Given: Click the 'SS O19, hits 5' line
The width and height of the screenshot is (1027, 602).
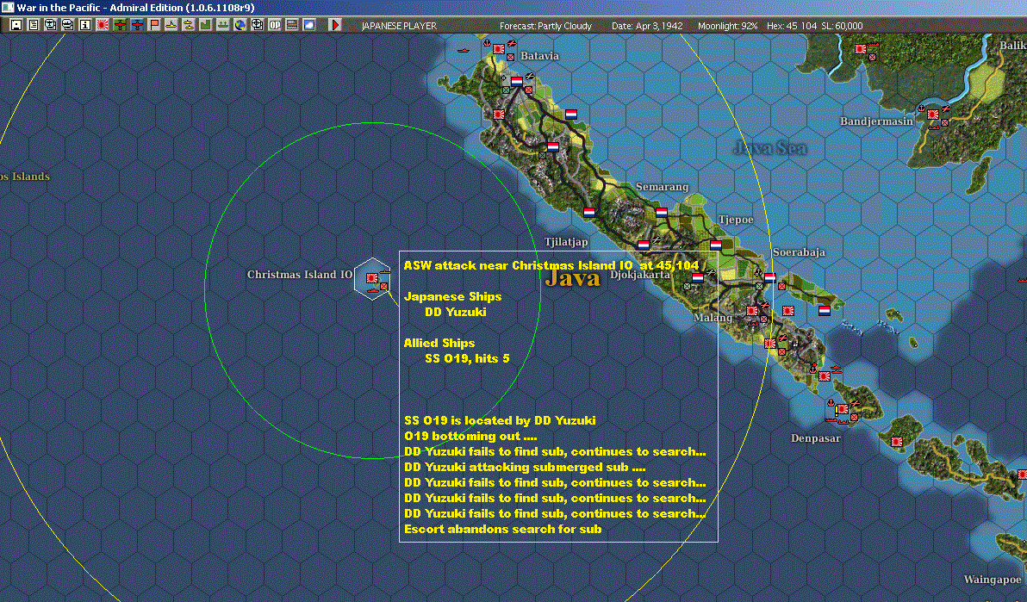Looking at the screenshot, I should pyautogui.click(x=467, y=358).
